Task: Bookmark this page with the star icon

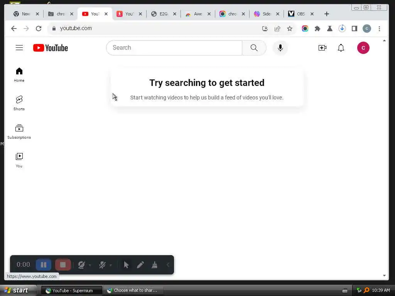Action: [x=290, y=29]
